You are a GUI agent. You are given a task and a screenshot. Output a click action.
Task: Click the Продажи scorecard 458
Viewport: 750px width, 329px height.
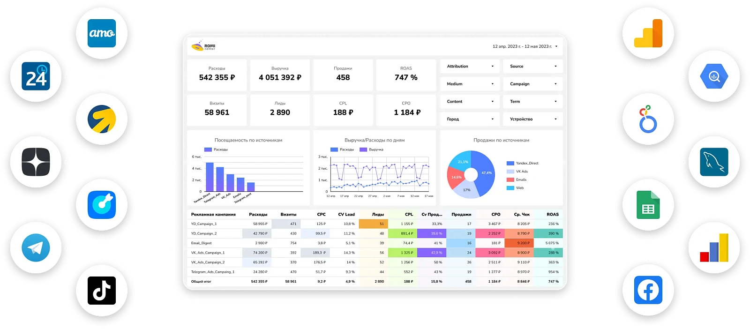343,75
